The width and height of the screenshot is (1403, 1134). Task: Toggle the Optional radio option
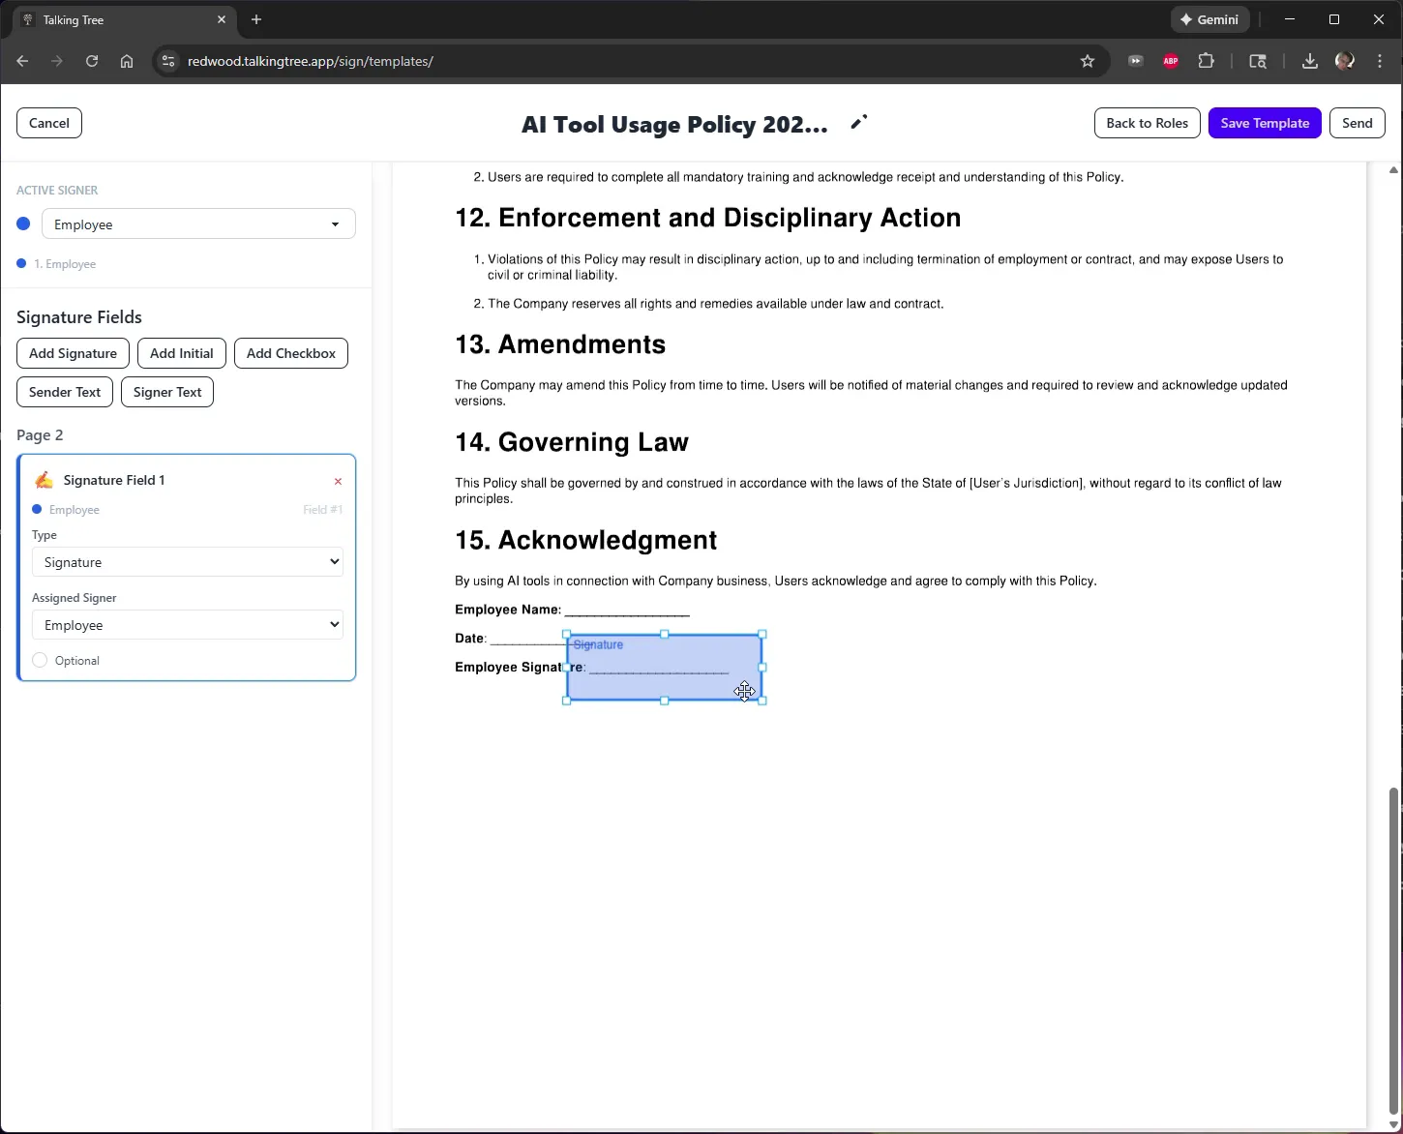[40, 660]
